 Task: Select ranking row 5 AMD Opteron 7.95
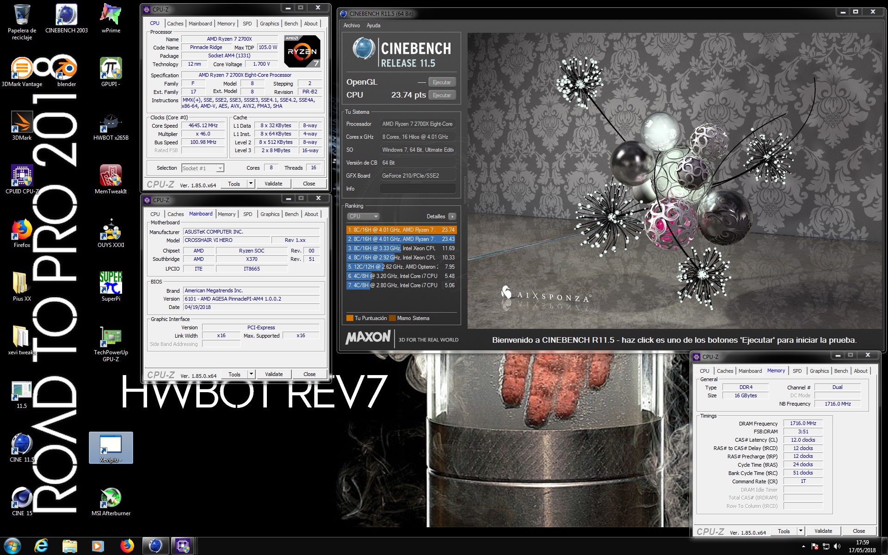pos(401,267)
